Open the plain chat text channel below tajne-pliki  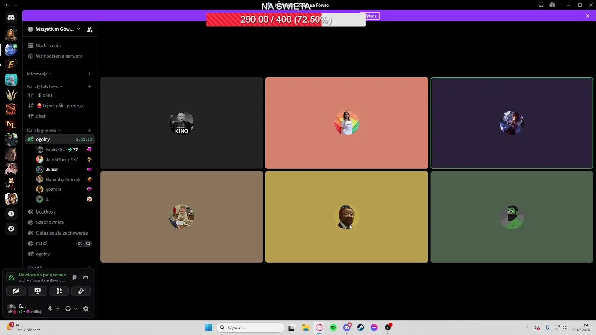(x=60, y=116)
